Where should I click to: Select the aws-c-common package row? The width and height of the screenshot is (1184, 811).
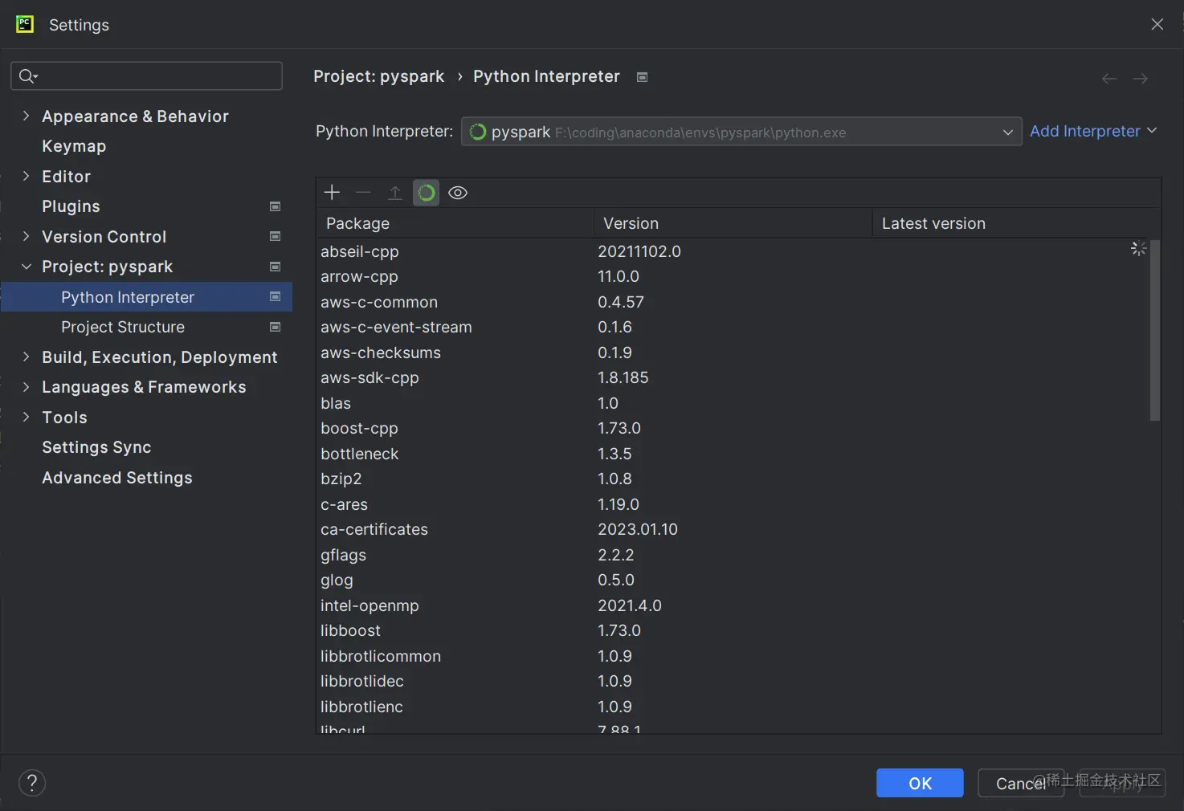733,302
